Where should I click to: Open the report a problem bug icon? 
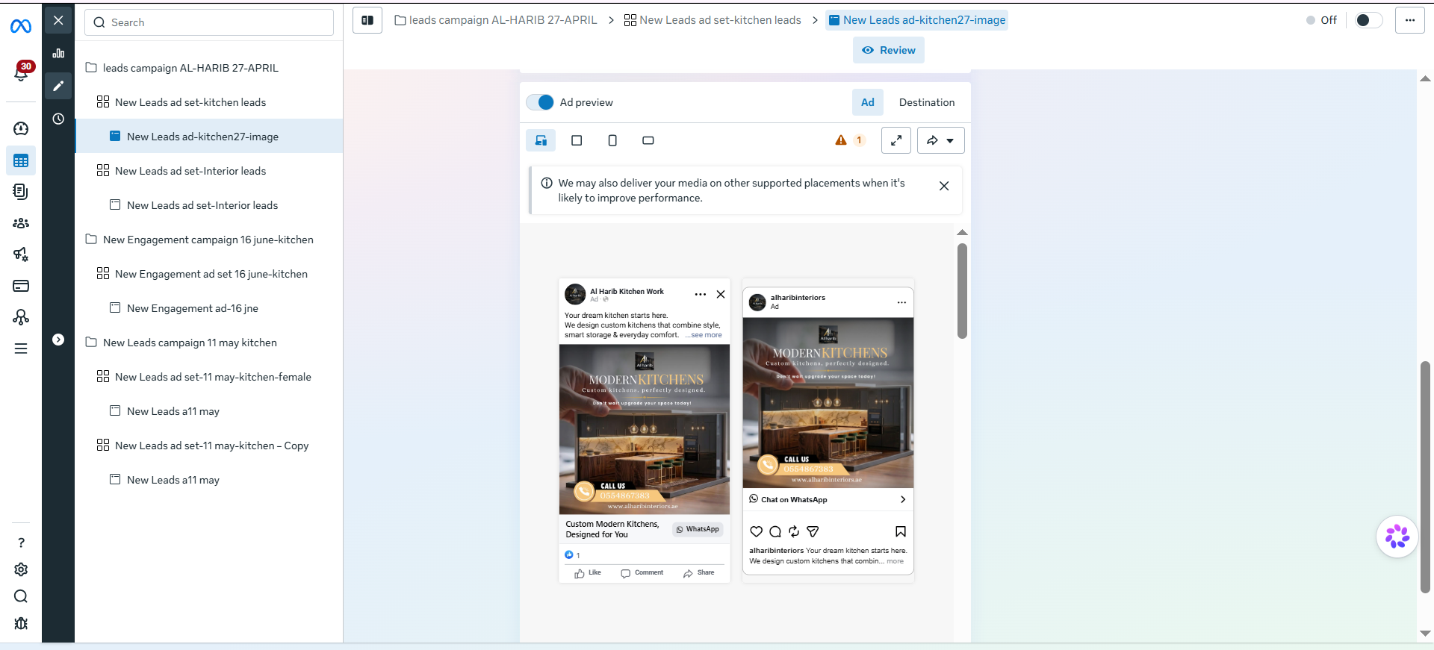point(21,623)
